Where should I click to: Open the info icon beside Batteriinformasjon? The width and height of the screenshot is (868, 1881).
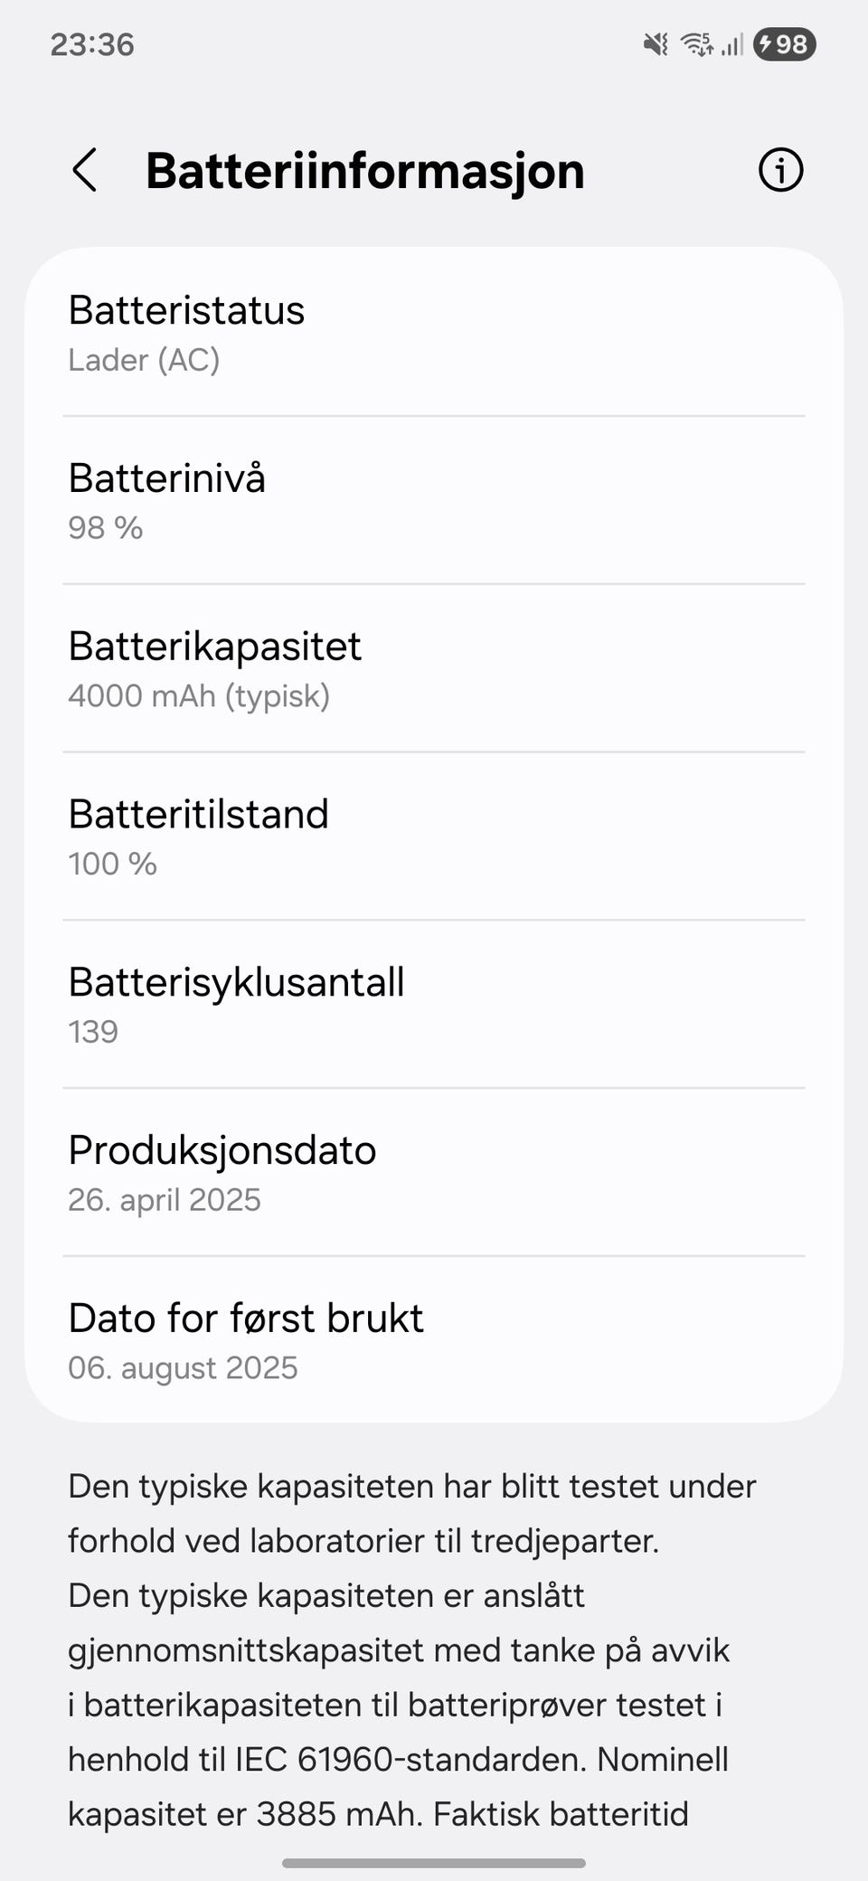pyautogui.click(x=780, y=170)
